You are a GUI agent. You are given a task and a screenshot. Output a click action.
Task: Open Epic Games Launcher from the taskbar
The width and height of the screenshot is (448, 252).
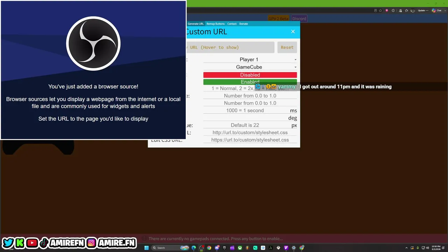click(224, 248)
